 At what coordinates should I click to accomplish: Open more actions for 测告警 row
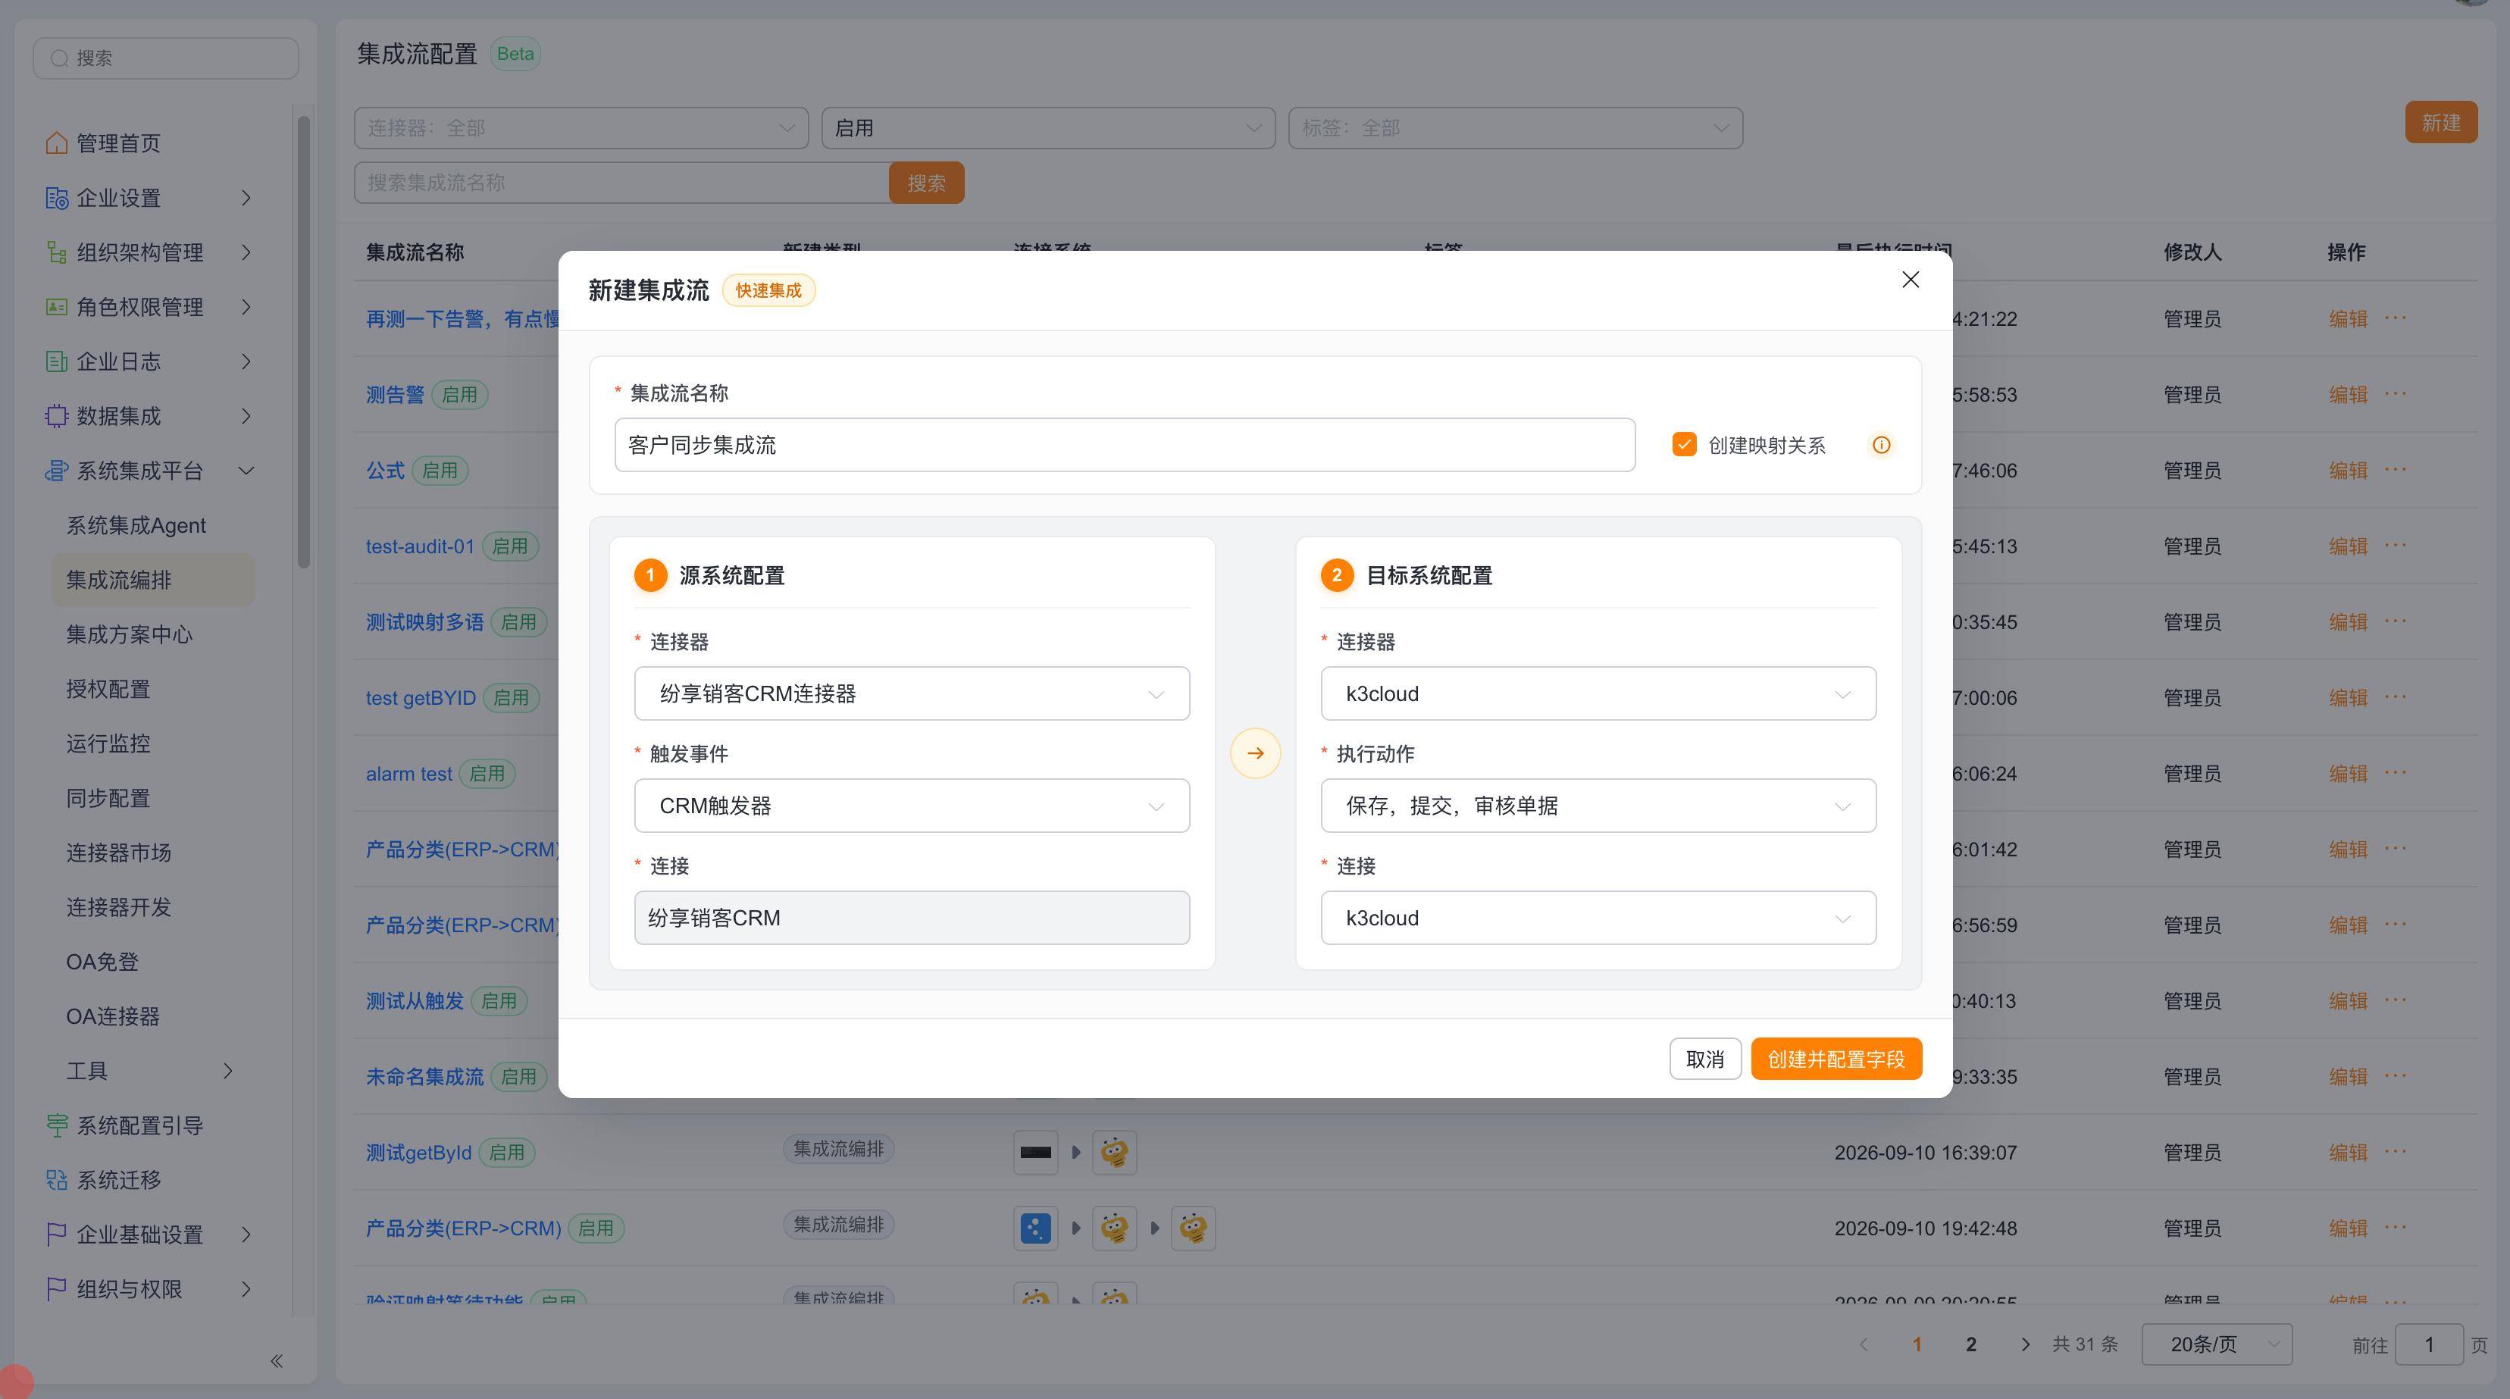[2396, 393]
